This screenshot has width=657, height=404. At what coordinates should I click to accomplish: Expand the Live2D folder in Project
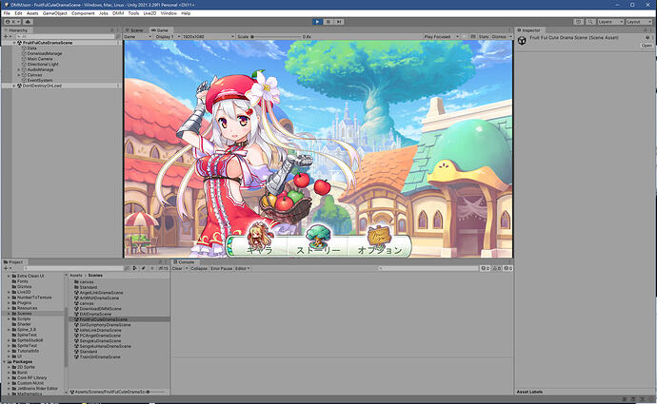[9, 292]
